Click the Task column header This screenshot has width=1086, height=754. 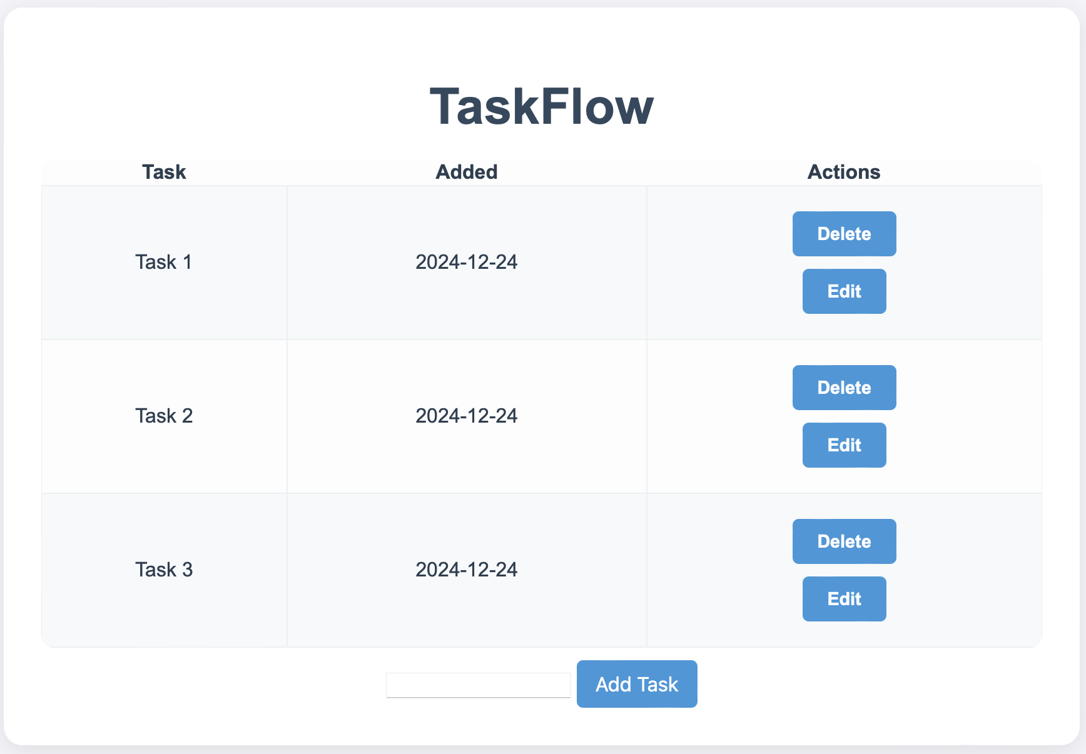pyautogui.click(x=164, y=172)
